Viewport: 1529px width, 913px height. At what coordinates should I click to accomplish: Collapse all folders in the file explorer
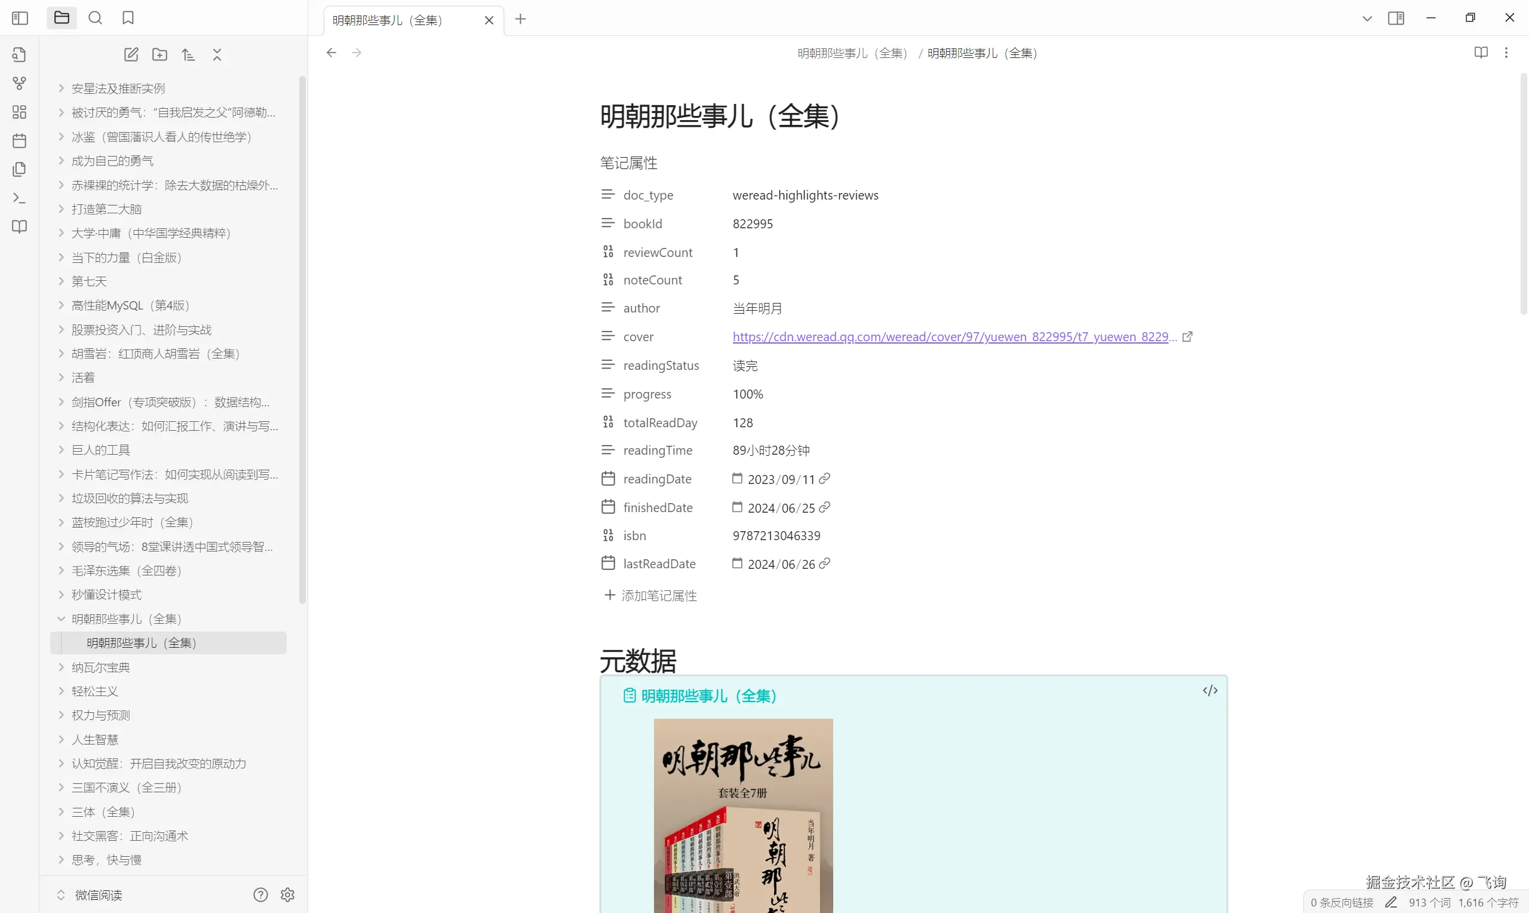[x=217, y=55]
